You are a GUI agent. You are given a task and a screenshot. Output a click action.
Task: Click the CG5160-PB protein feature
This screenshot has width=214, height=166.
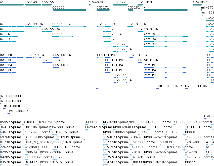pos(56,68)
